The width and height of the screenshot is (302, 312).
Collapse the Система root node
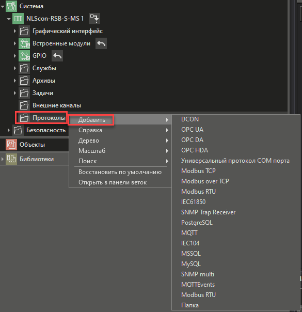pyautogui.click(x=3, y=7)
